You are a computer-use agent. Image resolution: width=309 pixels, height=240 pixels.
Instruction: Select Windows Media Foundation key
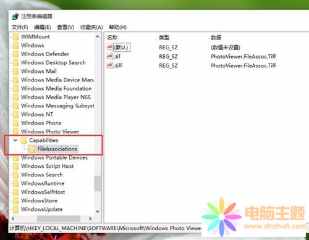pyautogui.click(x=56, y=88)
